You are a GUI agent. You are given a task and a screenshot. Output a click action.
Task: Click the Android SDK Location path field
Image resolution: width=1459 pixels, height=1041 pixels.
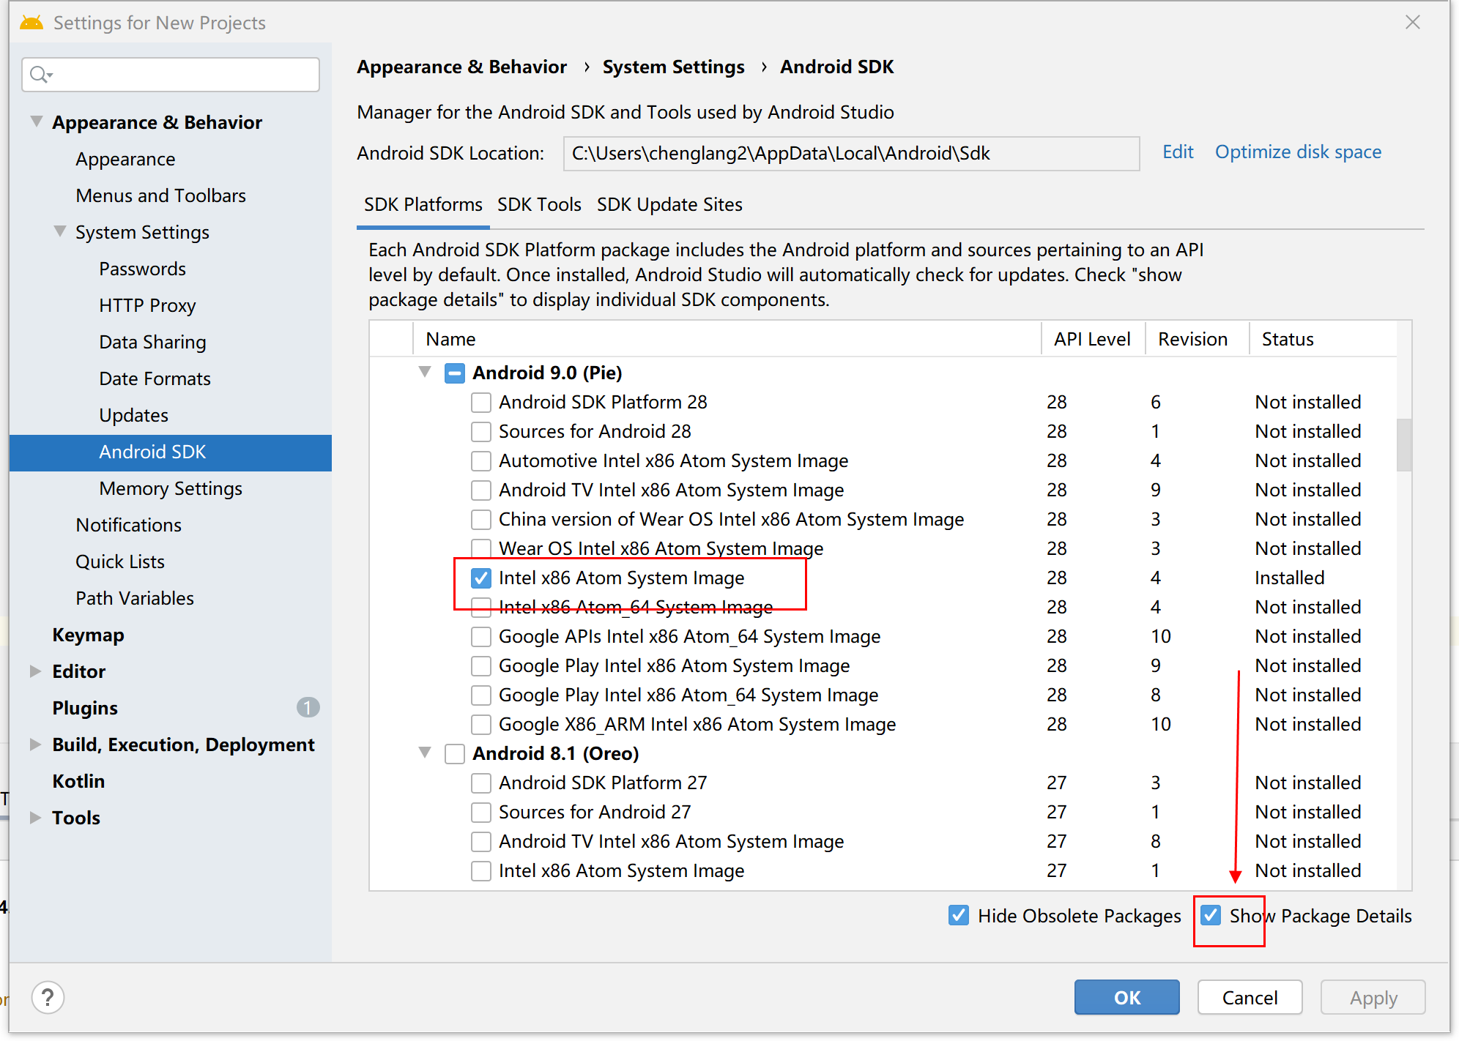pyautogui.click(x=851, y=153)
